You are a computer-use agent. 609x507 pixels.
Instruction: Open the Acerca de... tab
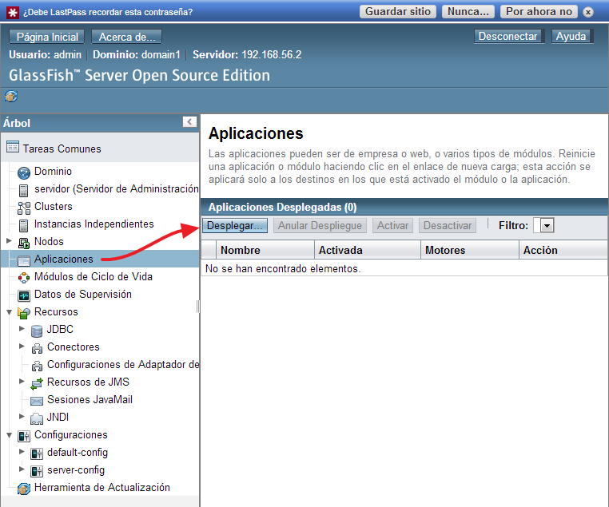click(126, 37)
